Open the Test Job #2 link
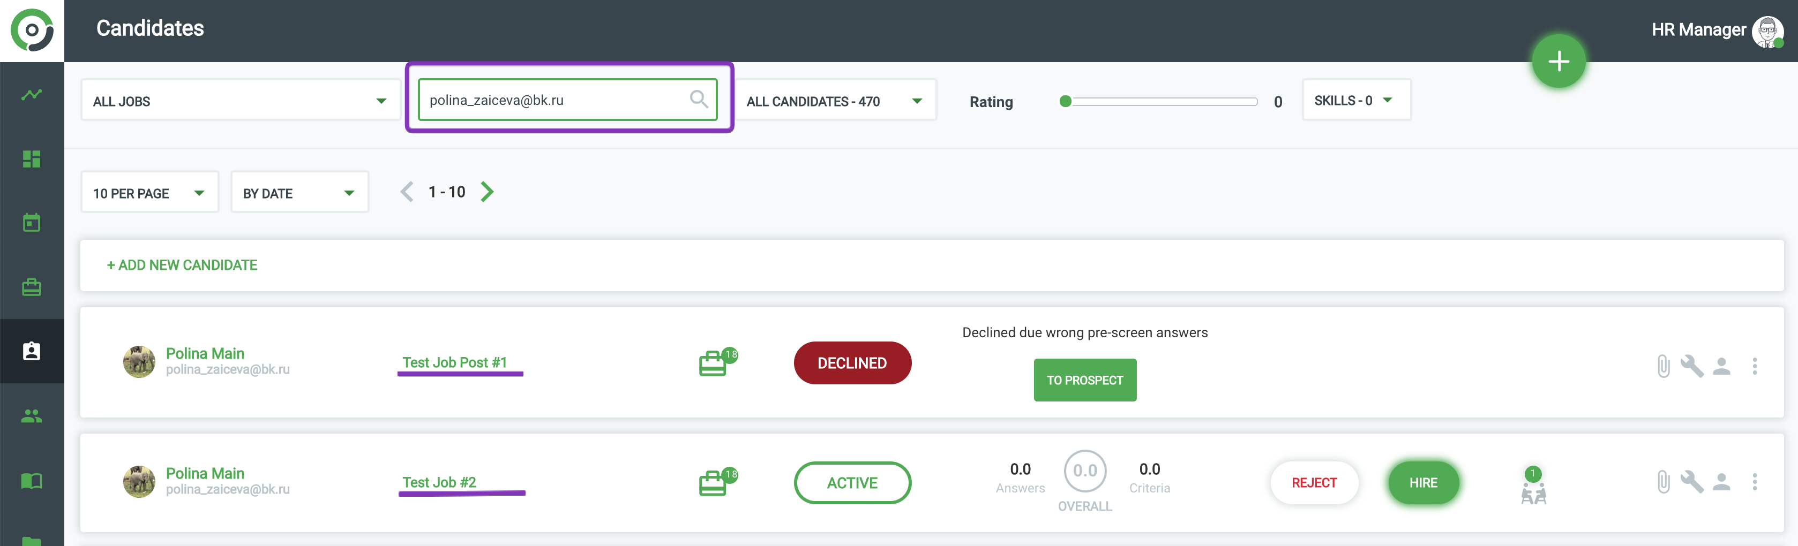 (x=439, y=482)
